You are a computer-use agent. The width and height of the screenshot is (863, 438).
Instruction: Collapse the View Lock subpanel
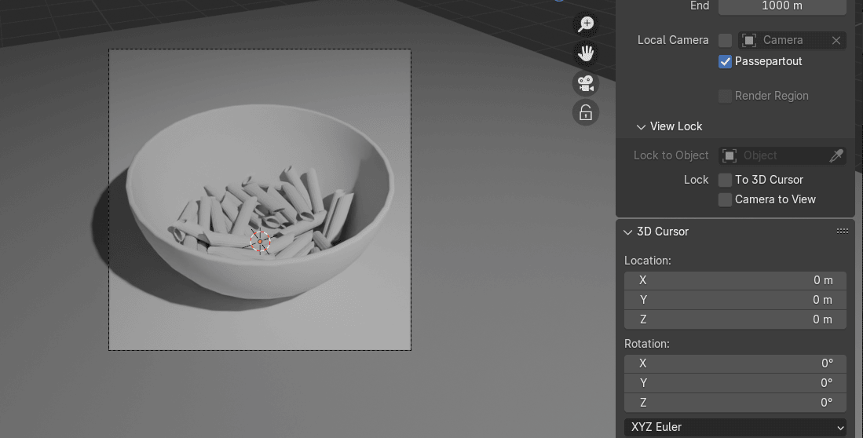click(642, 126)
